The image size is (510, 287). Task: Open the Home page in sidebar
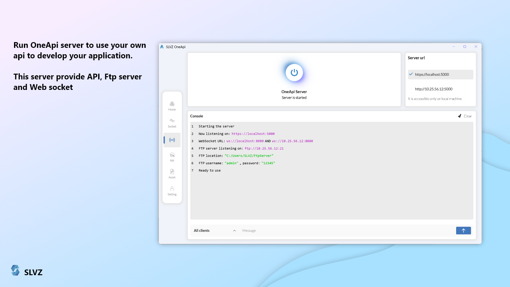[x=172, y=106]
